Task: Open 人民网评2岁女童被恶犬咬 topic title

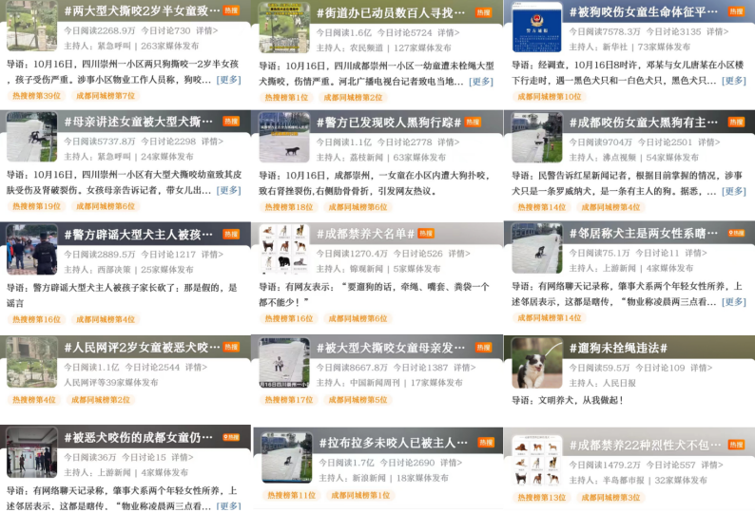Action: click(x=140, y=348)
